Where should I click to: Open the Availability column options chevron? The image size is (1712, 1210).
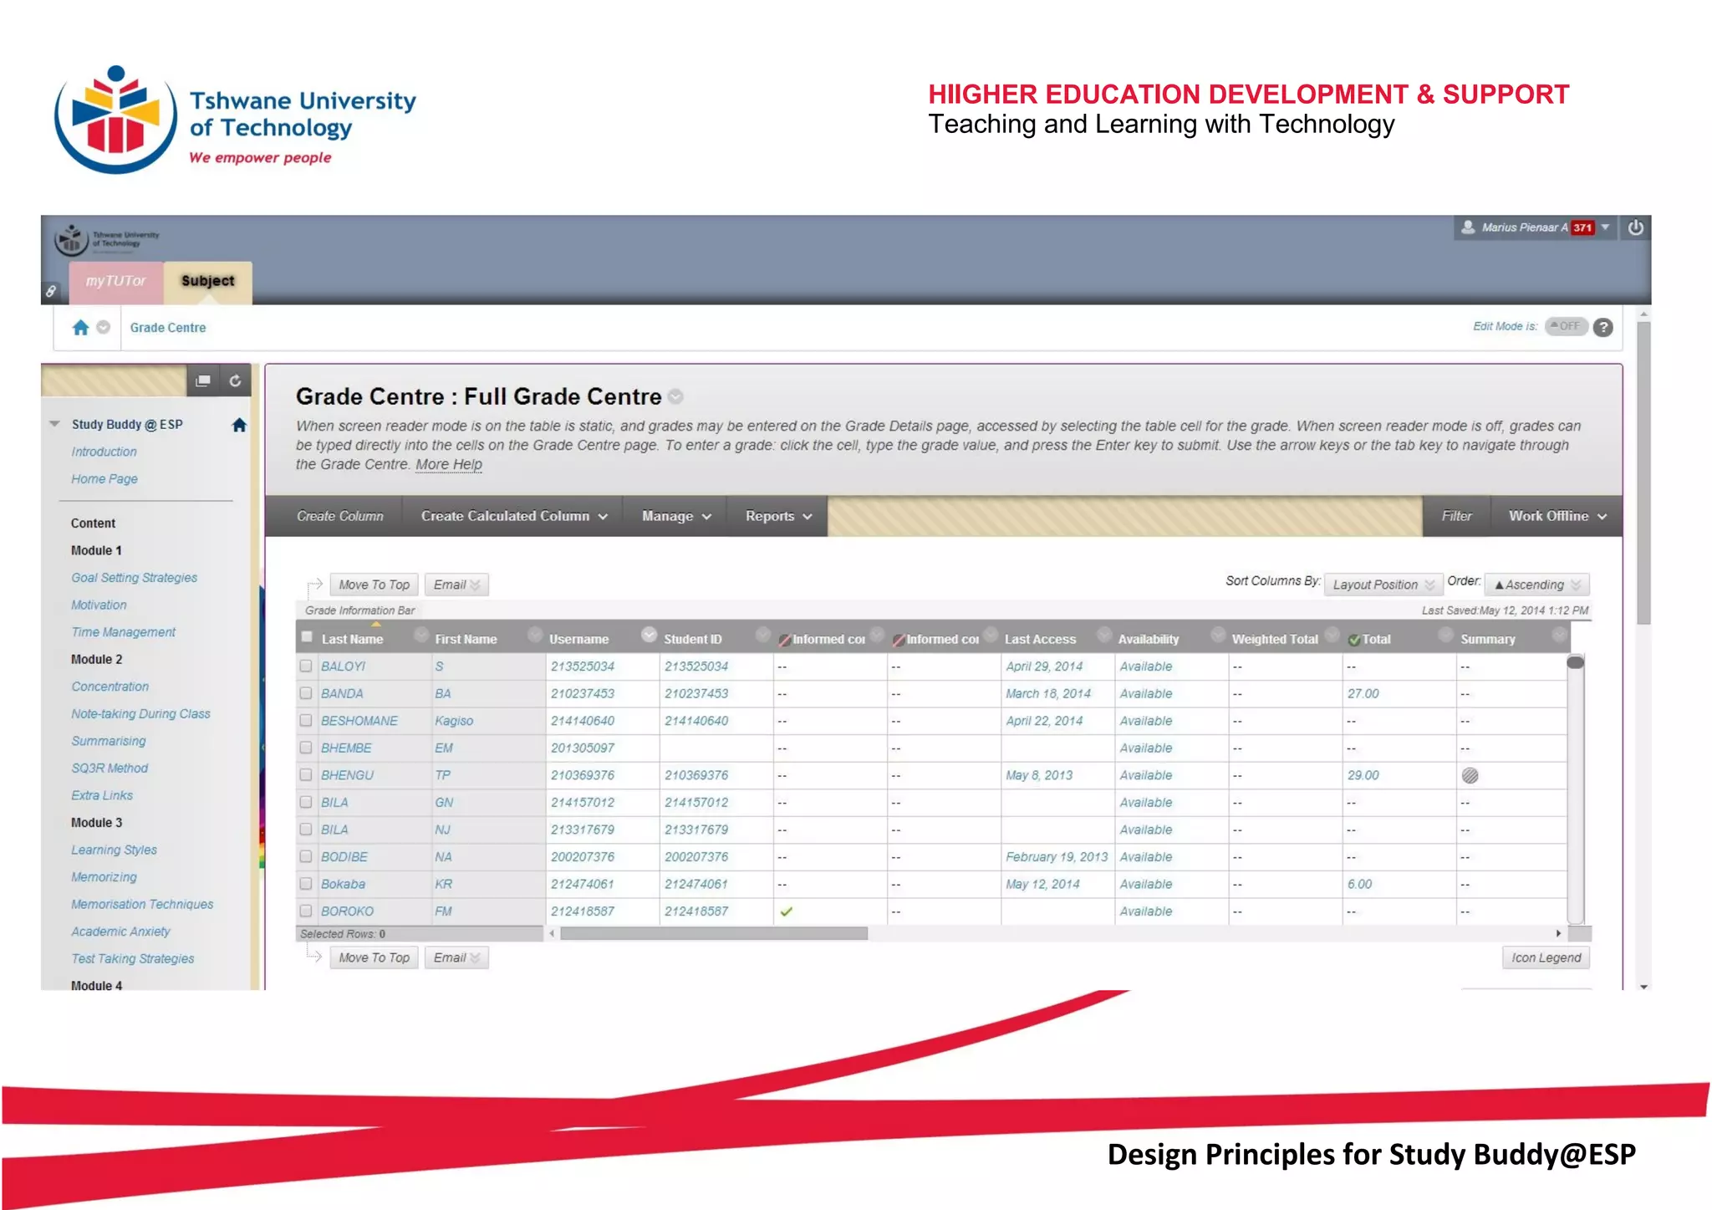point(1218,635)
